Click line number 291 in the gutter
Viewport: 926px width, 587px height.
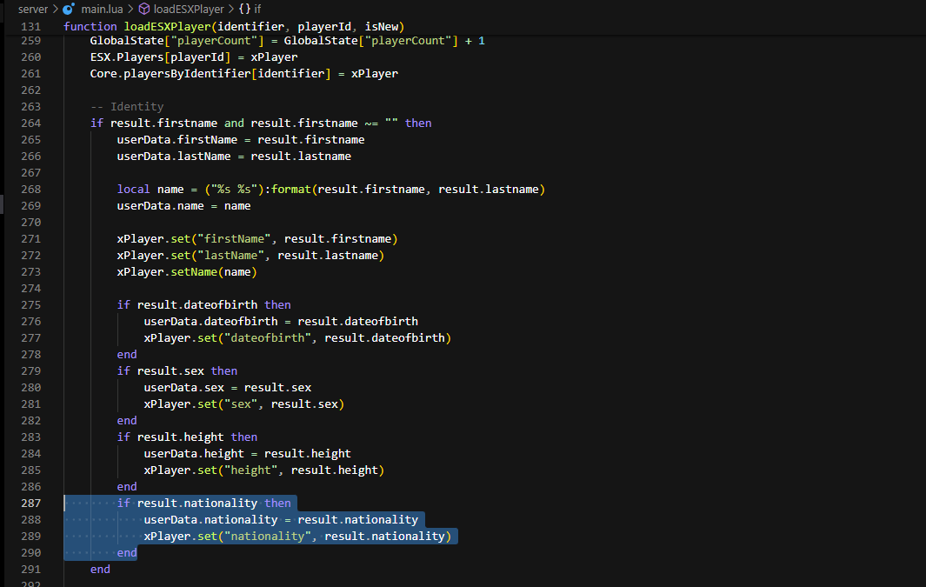point(30,570)
